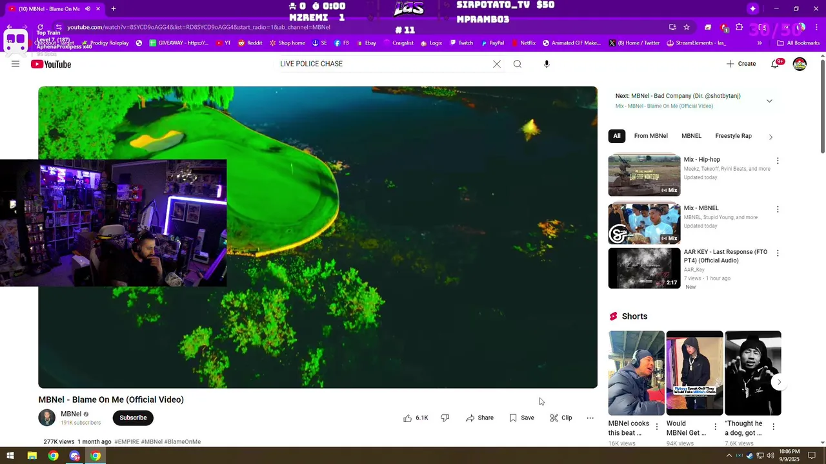Viewport: 826px width, 464px height.
Task: Open the StreamElements bookmark
Action: [696, 43]
